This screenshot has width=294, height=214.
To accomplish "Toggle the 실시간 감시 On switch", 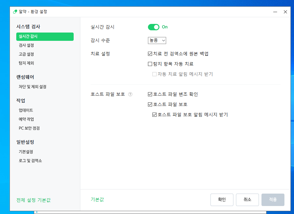I will point(154,27).
